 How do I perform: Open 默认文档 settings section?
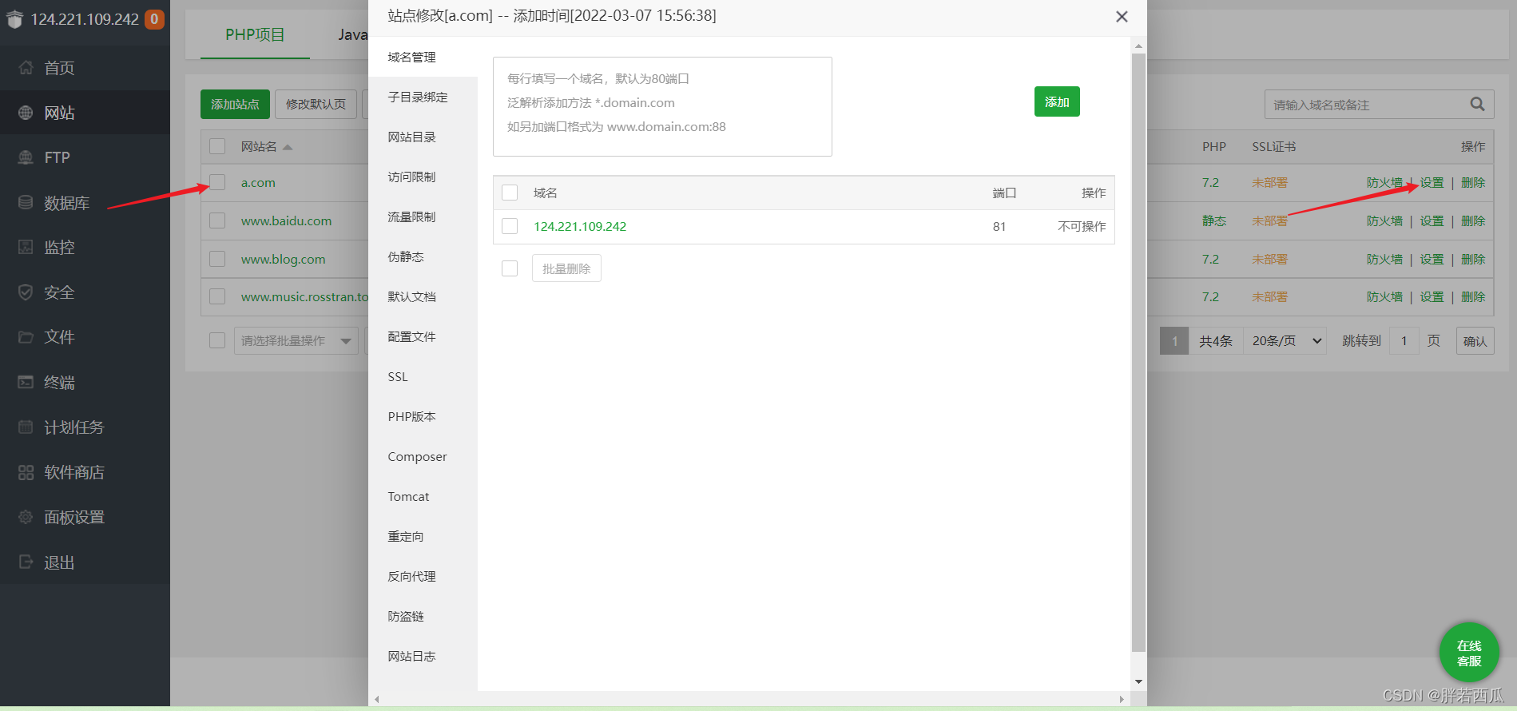(423, 296)
